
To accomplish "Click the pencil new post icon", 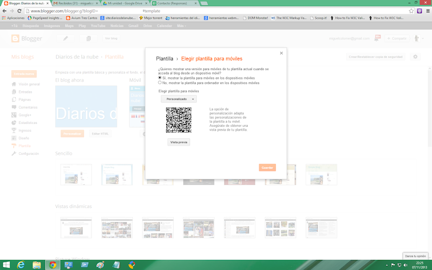I will click(66, 38).
